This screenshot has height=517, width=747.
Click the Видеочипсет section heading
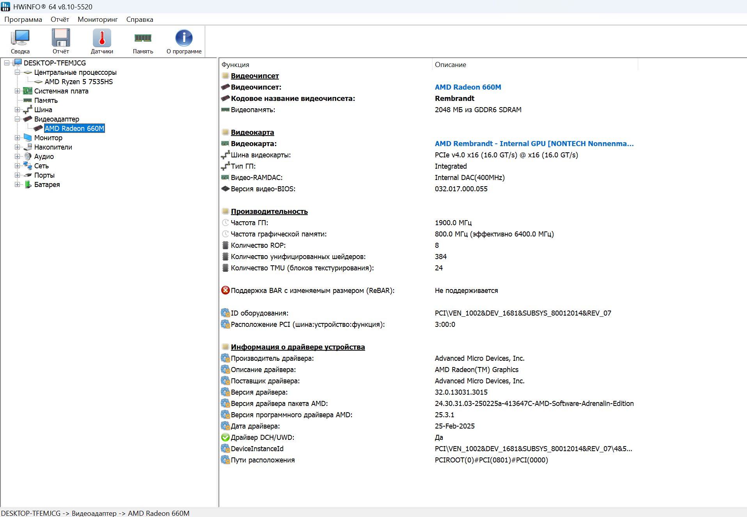point(255,76)
